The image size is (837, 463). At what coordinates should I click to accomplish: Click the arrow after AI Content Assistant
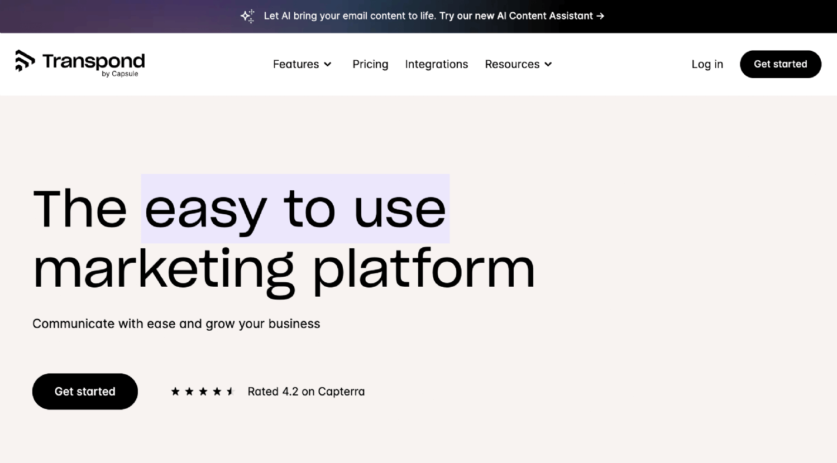click(x=600, y=16)
